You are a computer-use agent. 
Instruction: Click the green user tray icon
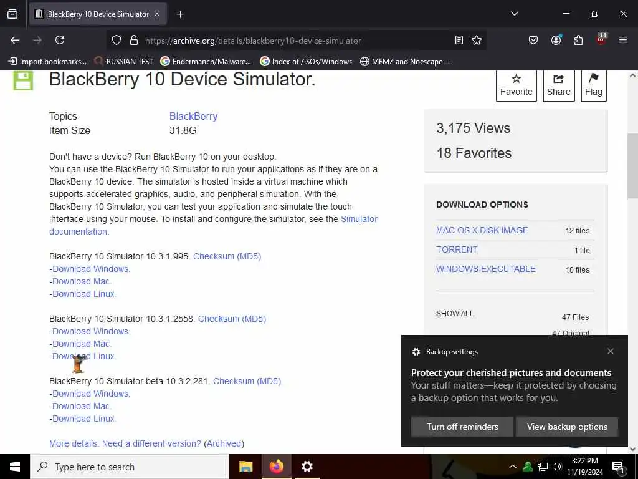[x=528, y=467]
